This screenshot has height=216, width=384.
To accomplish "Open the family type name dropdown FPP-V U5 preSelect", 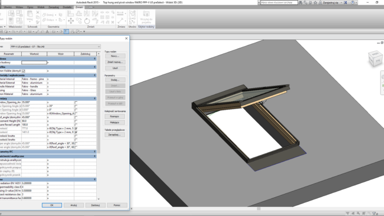I will tap(55, 47).
